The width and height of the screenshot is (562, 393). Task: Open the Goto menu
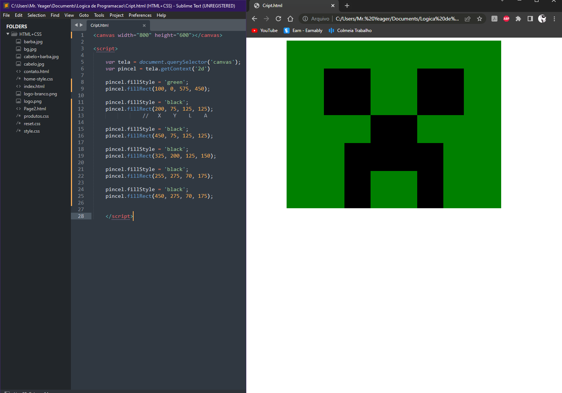click(x=84, y=15)
